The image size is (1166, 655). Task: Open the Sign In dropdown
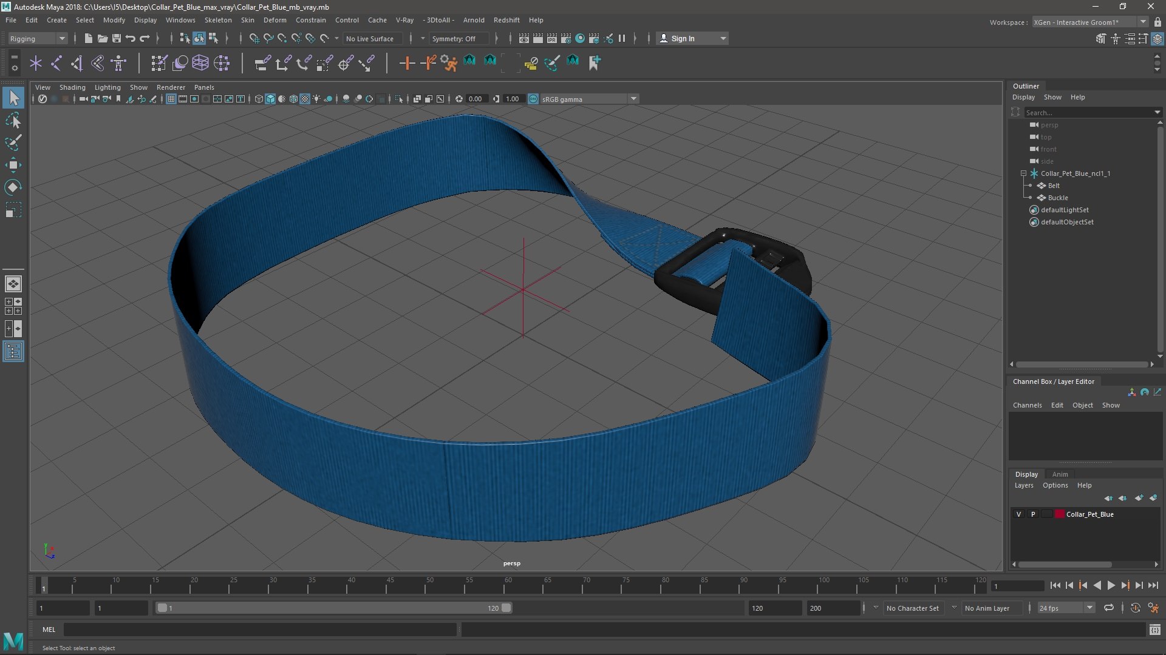(x=692, y=38)
